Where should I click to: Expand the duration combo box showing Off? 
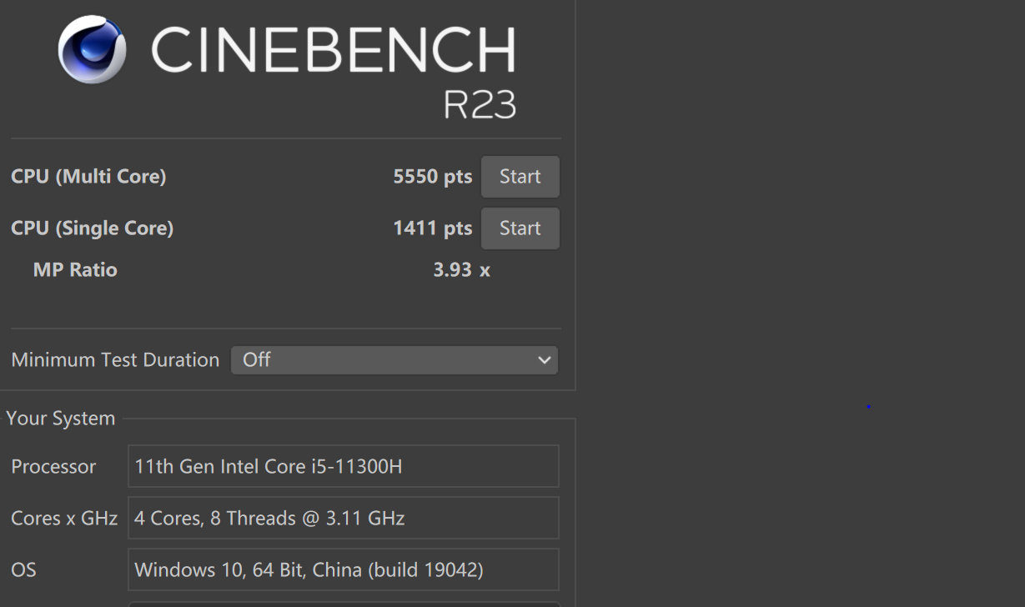coord(392,359)
